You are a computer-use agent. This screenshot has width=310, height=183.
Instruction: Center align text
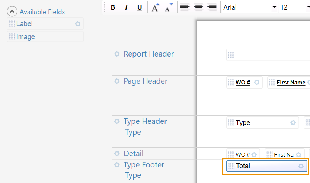point(198,7)
